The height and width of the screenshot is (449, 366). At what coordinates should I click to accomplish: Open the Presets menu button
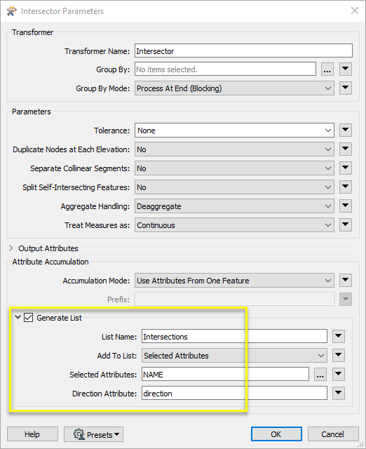93,434
